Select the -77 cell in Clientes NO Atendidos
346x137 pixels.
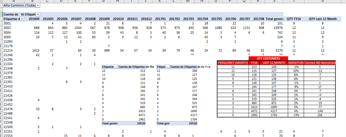(320, 107)
